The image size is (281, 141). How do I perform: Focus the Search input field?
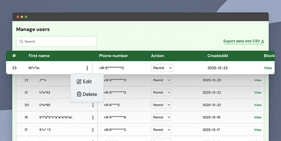(x=56, y=41)
